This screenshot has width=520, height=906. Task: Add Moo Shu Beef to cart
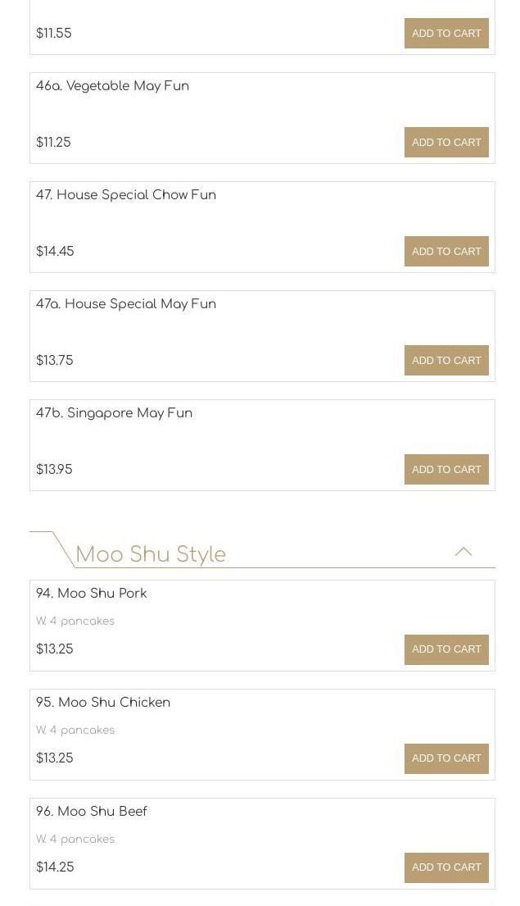pyautogui.click(x=446, y=867)
